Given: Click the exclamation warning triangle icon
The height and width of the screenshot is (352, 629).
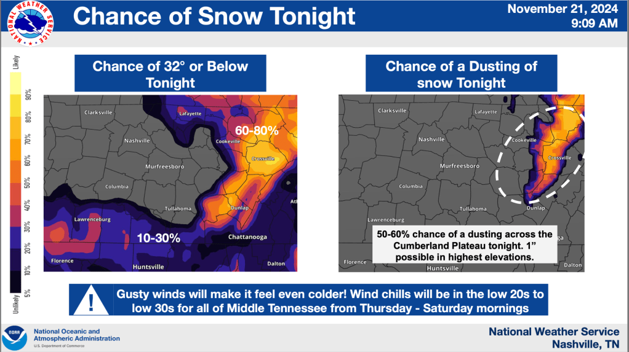Looking at the screenshot, I should point(92,299).
